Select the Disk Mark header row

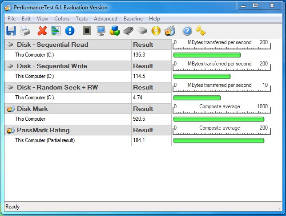click(68, 109)
